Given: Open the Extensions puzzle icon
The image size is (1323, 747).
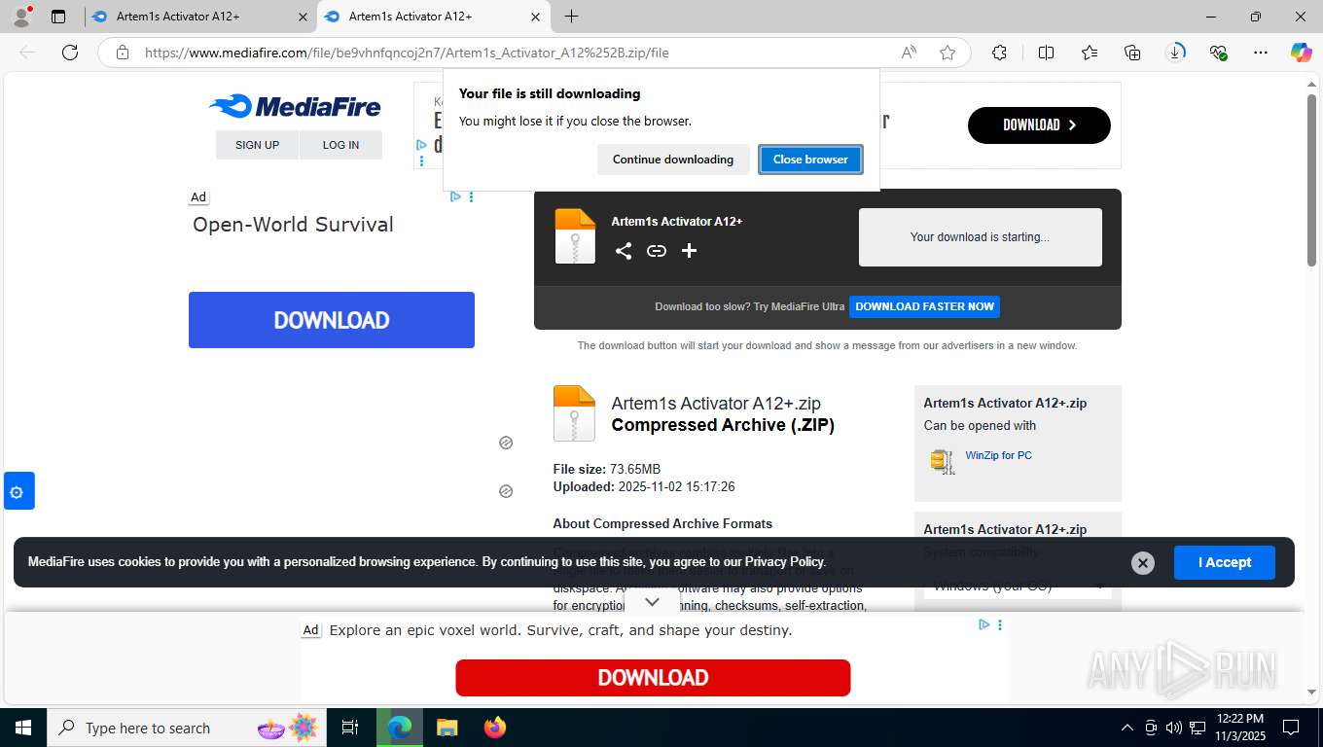Looking at the screenshot, I should (999, 53).
